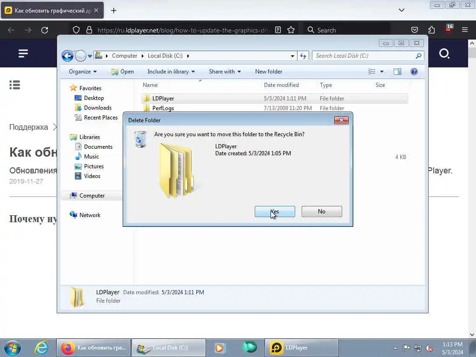Show hidden system tray icons arrow
This screenshot has height=357, width=476.
[x=395, y=349]
